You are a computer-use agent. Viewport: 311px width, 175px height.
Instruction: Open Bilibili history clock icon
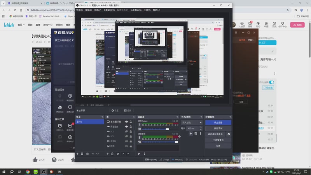[274, 24]
